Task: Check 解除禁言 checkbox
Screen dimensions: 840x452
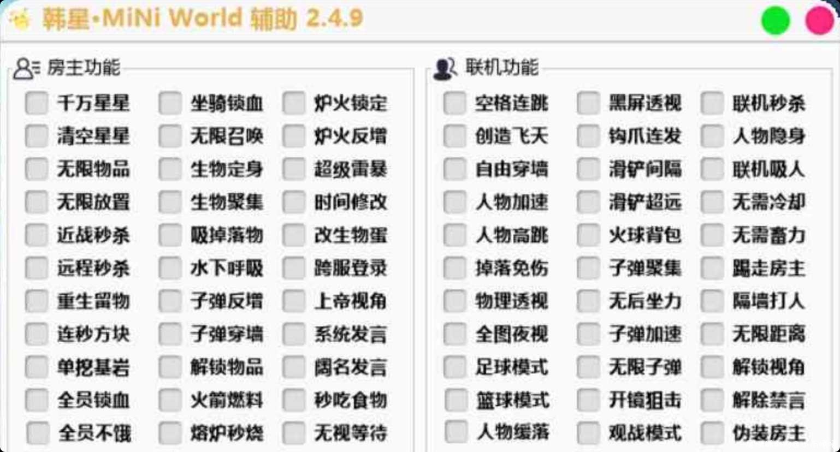Action: click(713, 400)
